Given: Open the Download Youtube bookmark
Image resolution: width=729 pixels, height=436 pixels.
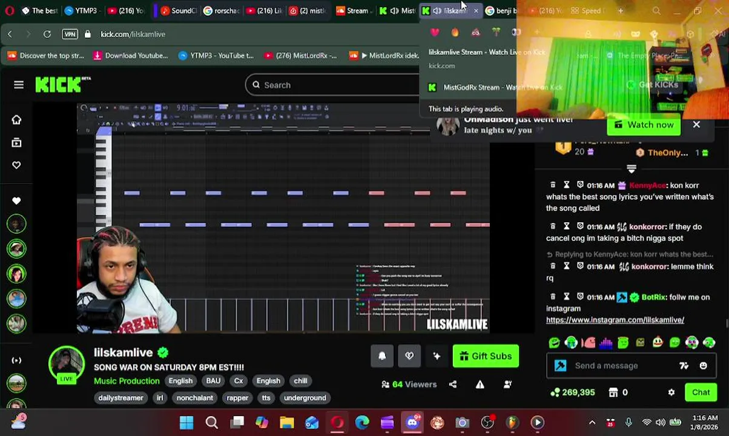Looking at the screenshot, I should [x=130, y=56].
